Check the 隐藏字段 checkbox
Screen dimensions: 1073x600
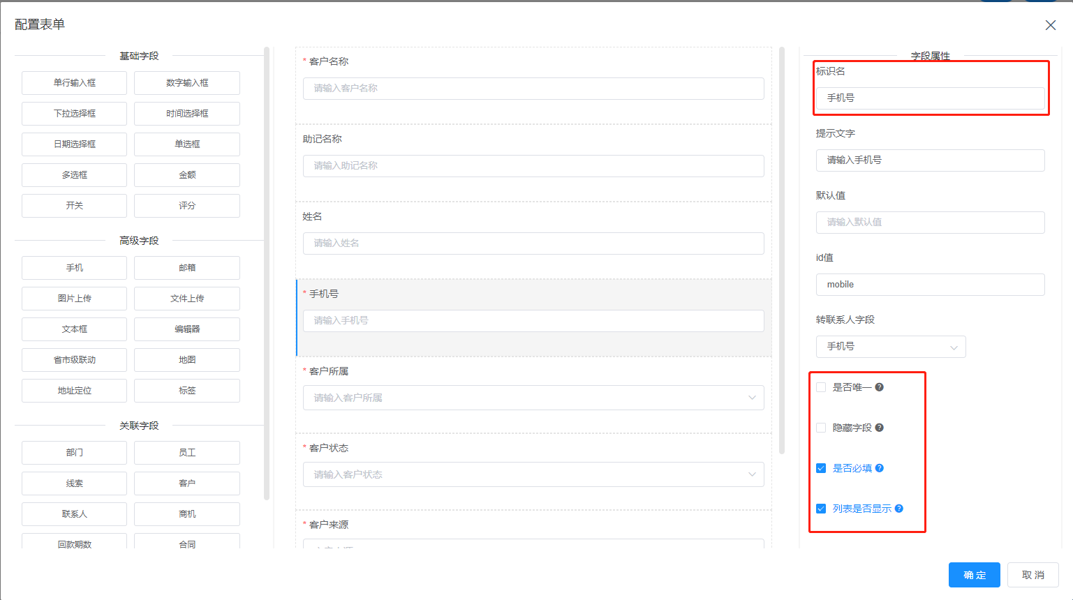pyautogui.click(x=821, y=428)
